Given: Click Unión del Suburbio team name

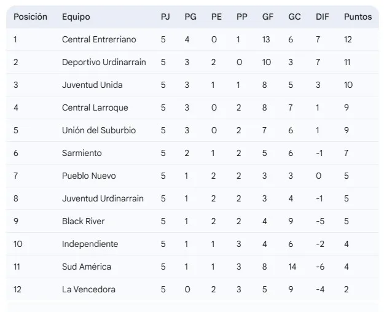Looking at the screenshot, I should click(x=99, y=131).
